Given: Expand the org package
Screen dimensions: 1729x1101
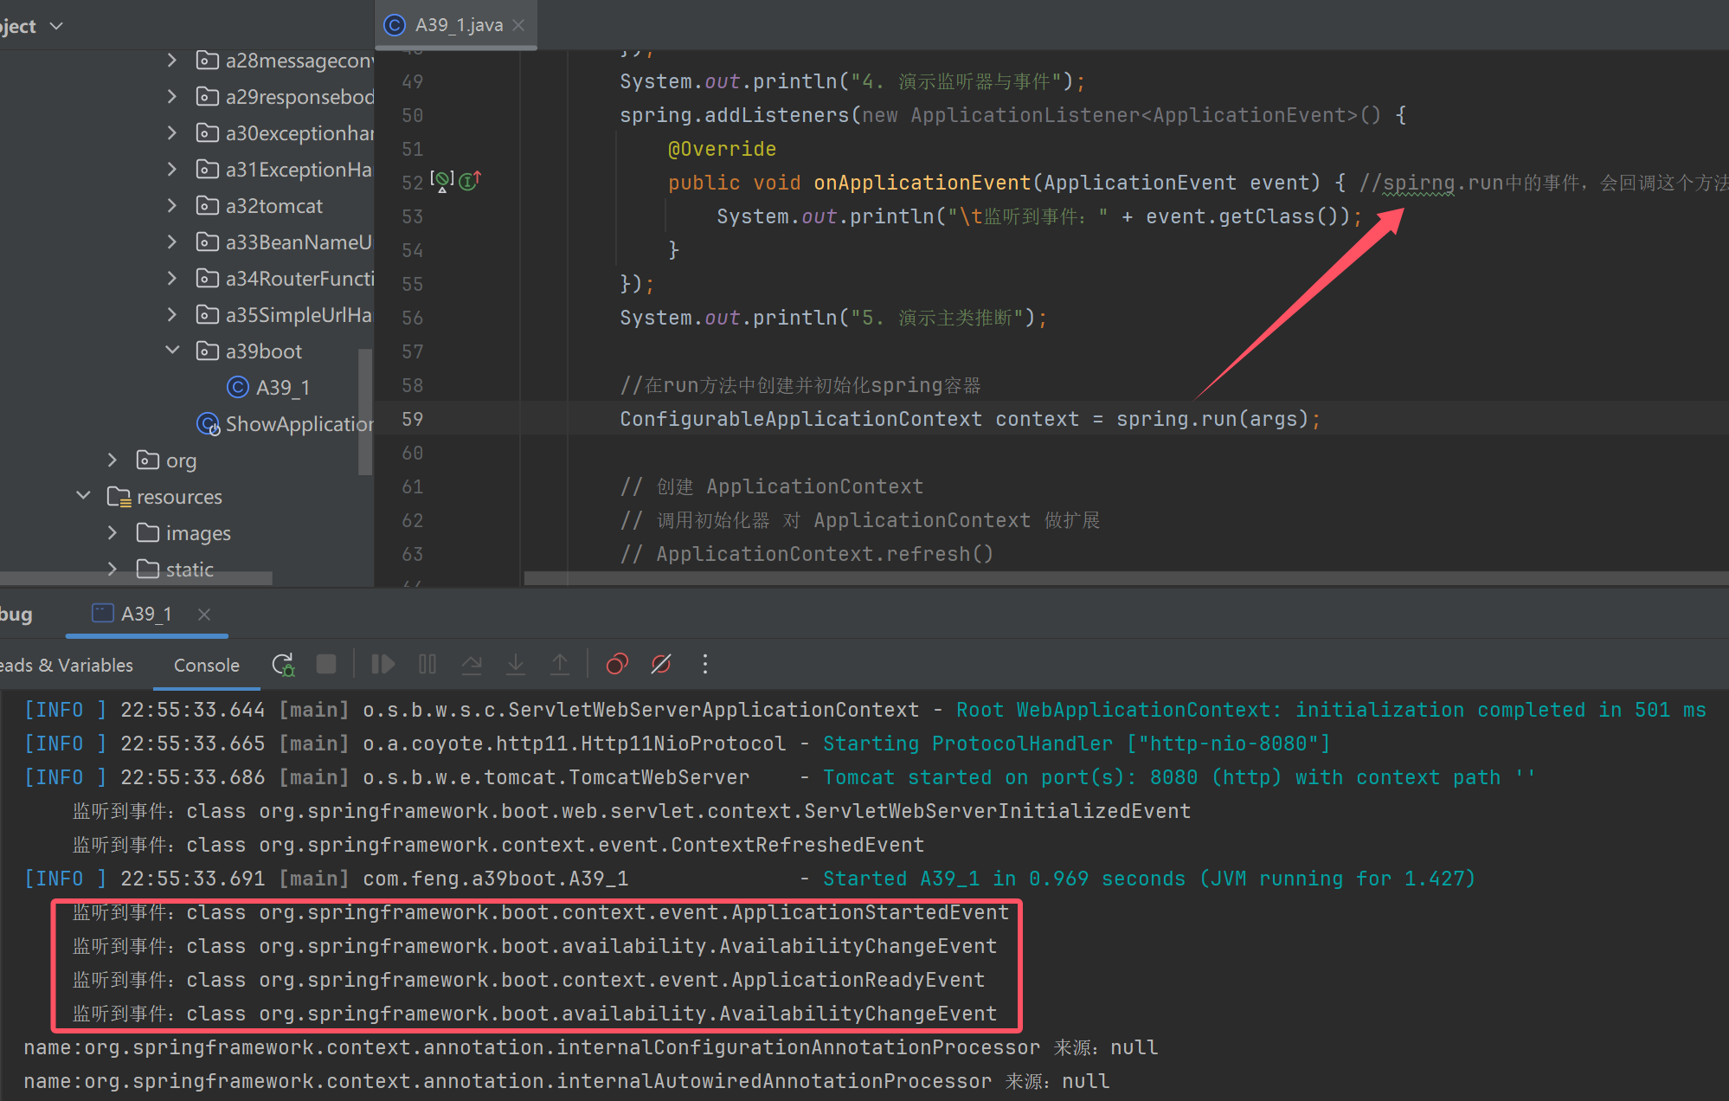Looking at the screenshot, I should point(112,460).
